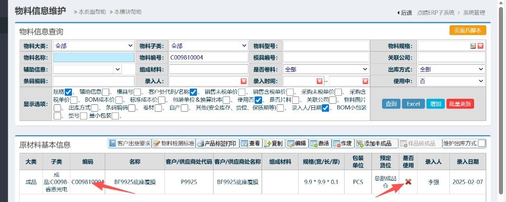This screenshot has height=202, width=506.
Task: Uncheck the 录入人/日期 display checkbox
Action: click(x=325, y=108)
